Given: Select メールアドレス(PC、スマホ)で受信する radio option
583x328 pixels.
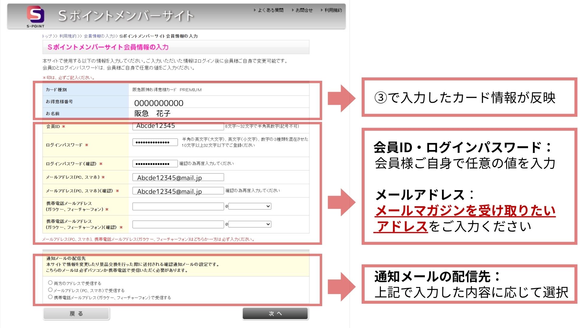Looking at the screenshot, I should (x=50, y=290).
